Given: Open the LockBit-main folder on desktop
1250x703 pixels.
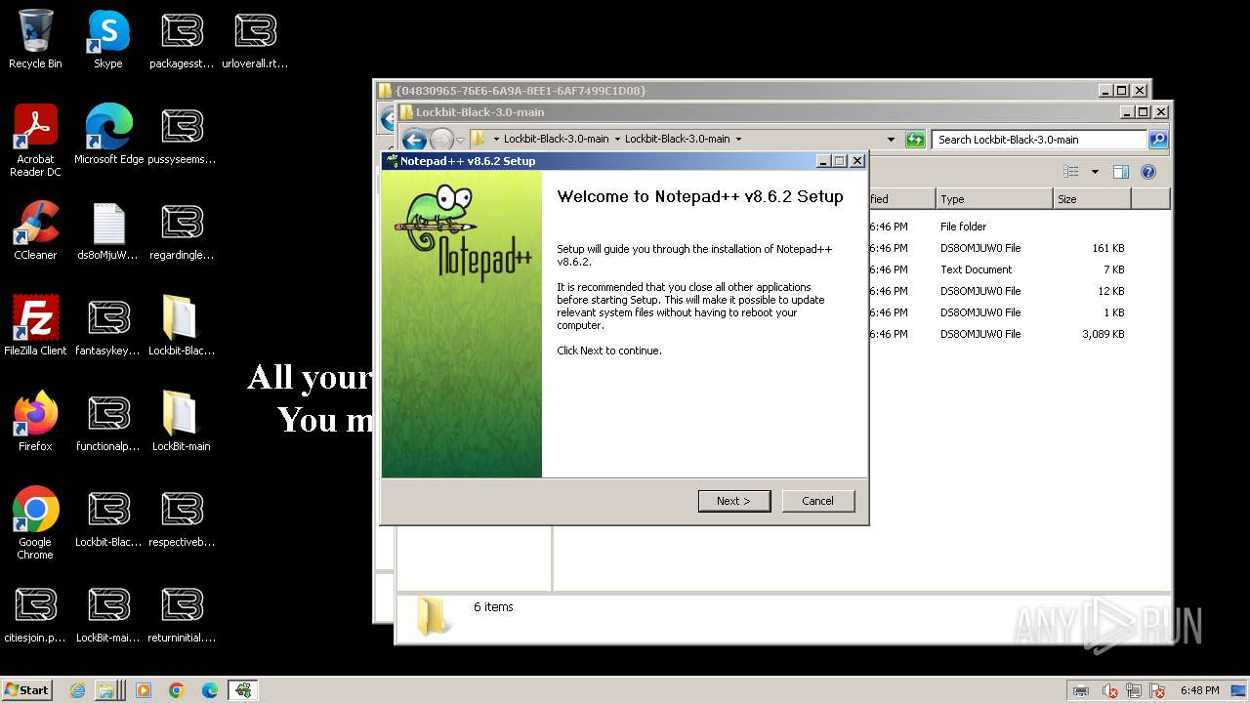Looking at the screenshot, I should point(182,422).
